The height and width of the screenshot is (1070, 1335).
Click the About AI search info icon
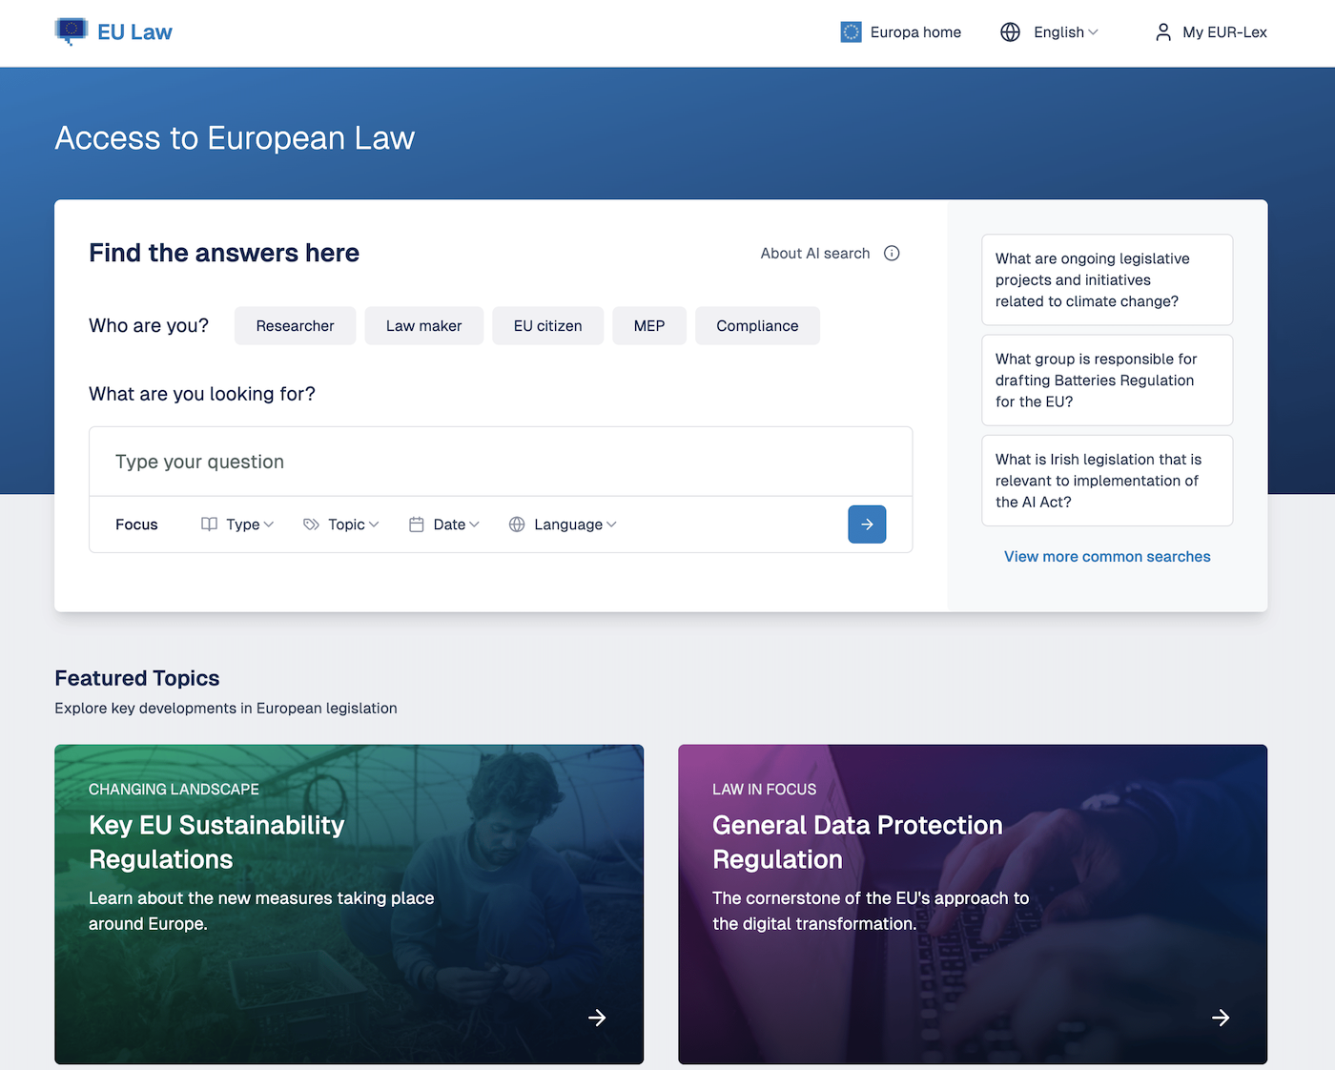pyautogui.click(x=892, y=254)
